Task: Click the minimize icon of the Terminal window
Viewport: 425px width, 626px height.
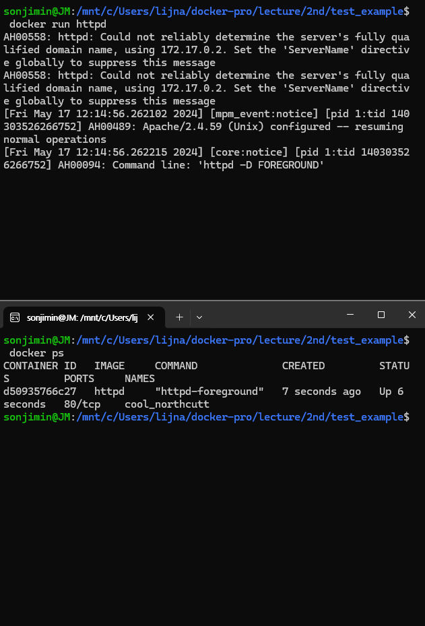Action: [x=350, y=315]
